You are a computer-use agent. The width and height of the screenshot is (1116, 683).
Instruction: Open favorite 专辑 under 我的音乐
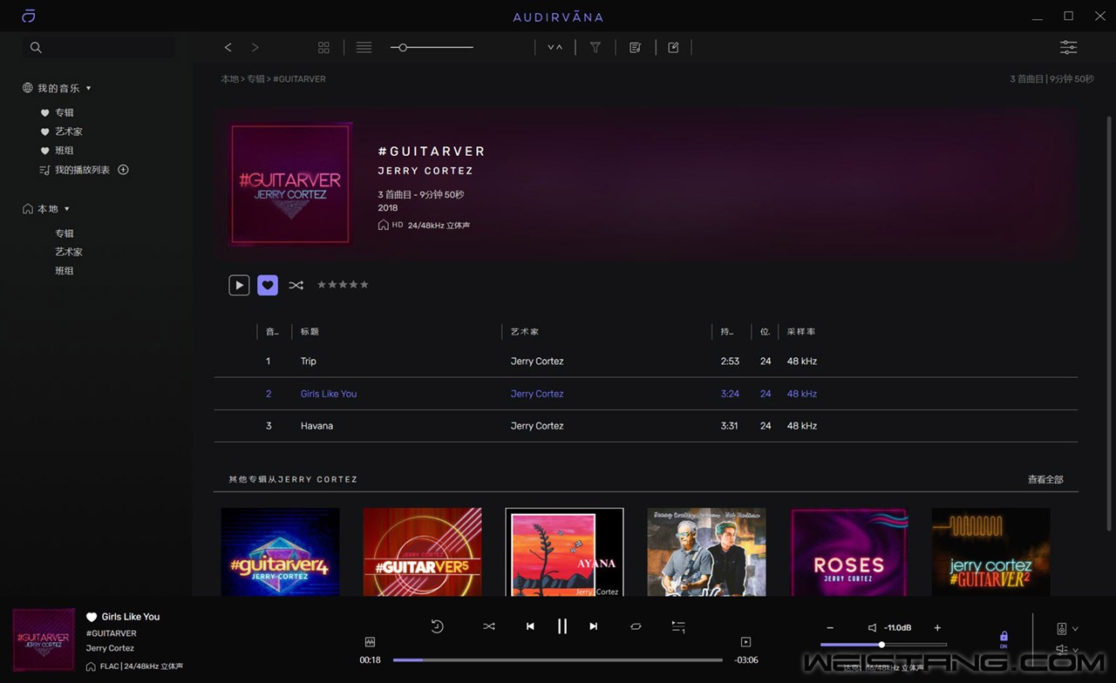point(65,112)
